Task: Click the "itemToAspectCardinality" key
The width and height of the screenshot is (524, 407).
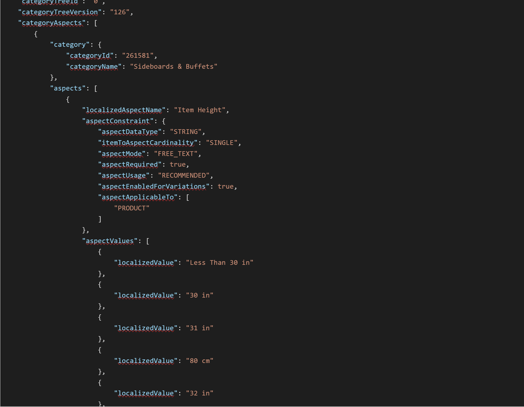Action: pyautogui.click(x=148, y=143)
